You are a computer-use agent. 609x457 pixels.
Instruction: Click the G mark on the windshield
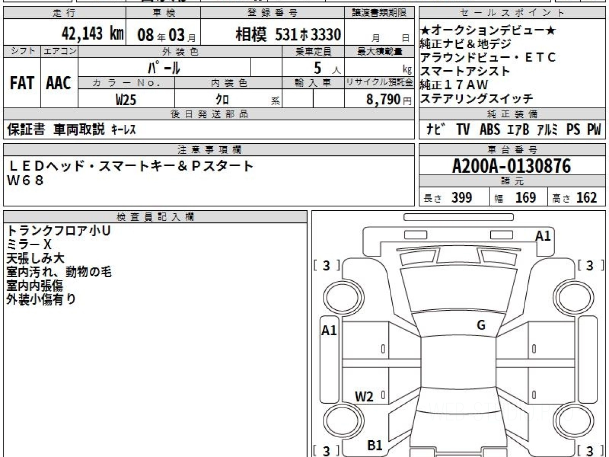481,325
